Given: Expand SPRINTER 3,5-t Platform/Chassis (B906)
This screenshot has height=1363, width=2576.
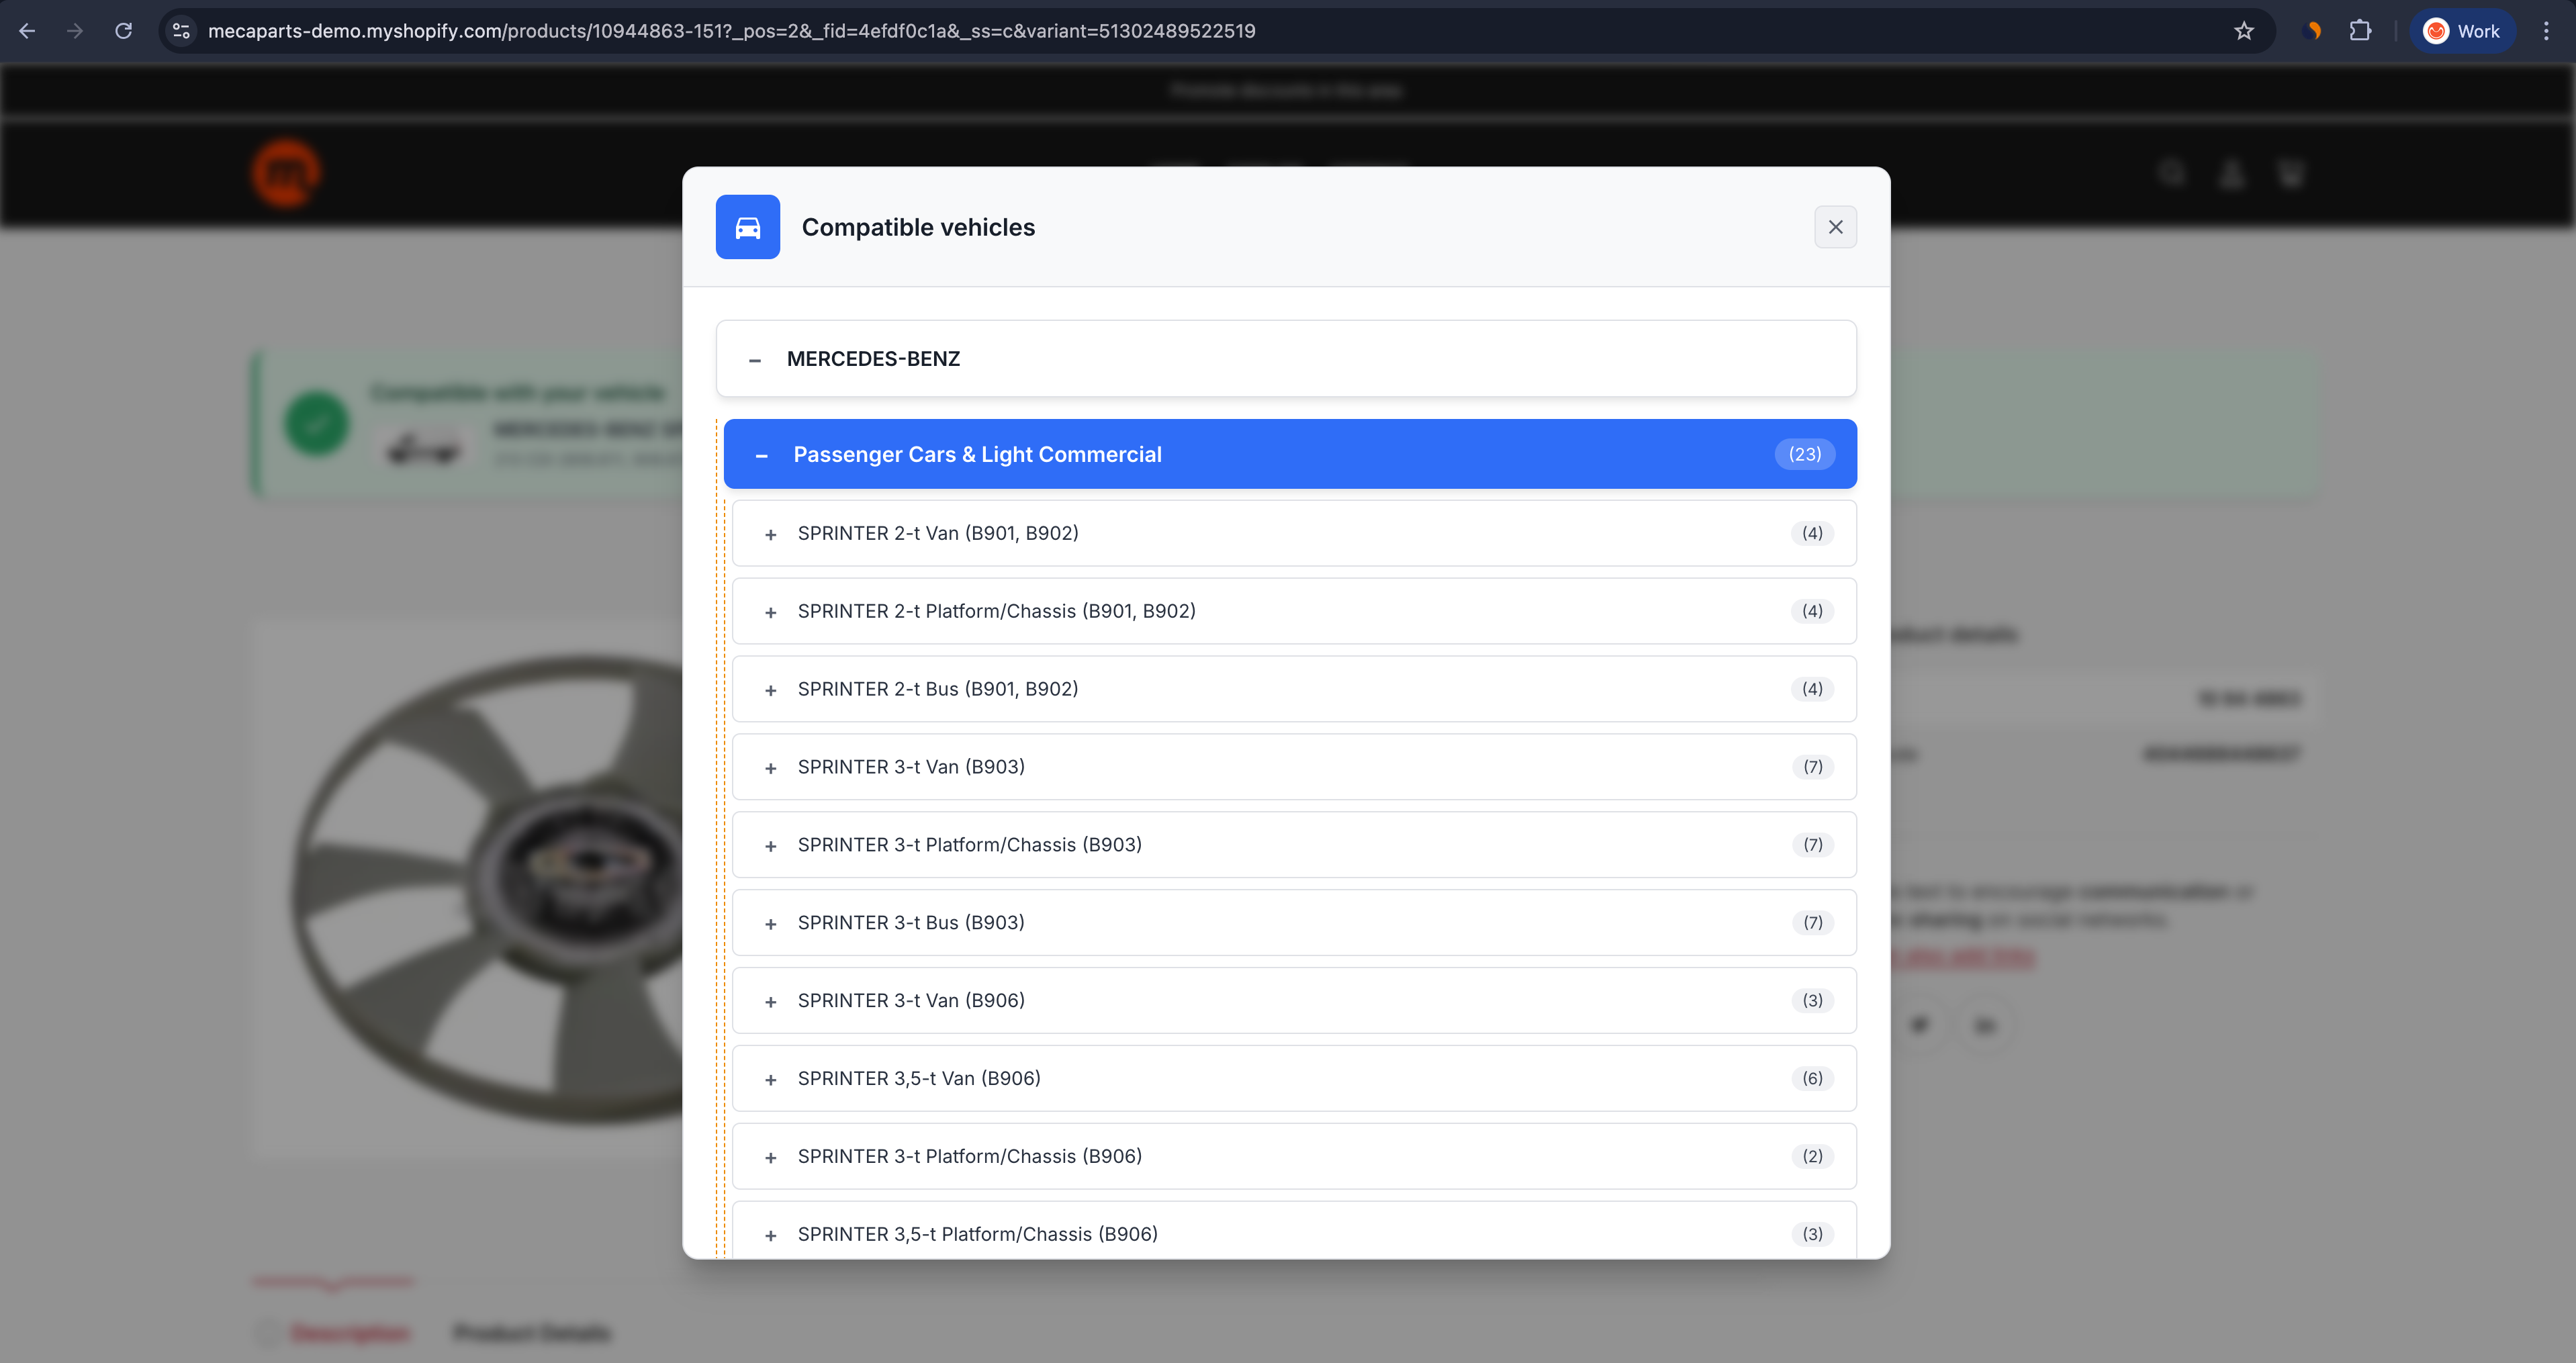Looking at the screenshot, I should (771, 1235).
